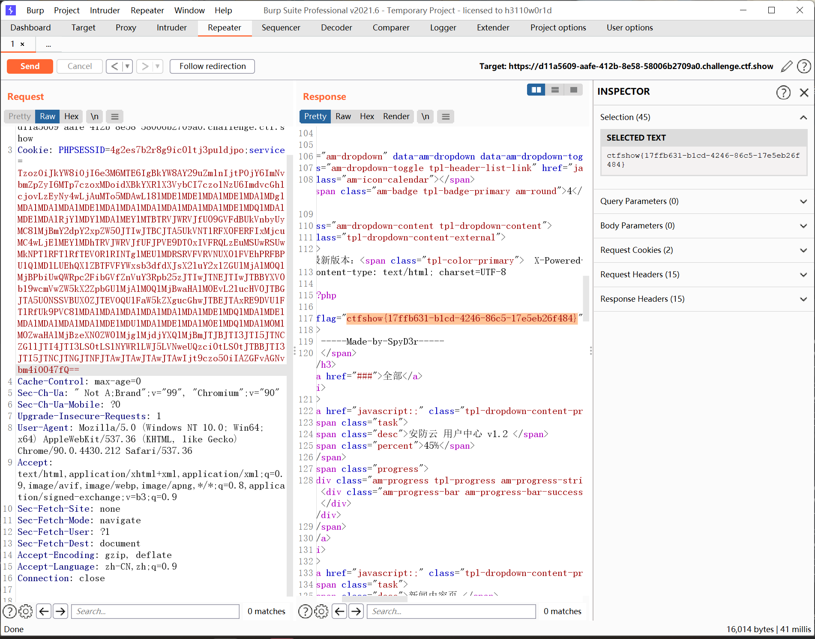Click Follow redirection button
This screenshot has height=639, width=815.
pos(213,66)
